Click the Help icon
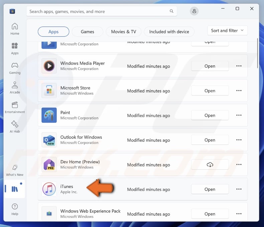Screen dimensions: 264x227 (x=15, y=209)
